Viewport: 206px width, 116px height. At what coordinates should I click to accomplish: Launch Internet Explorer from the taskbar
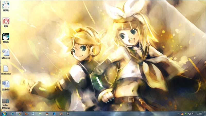click(12, 114)
